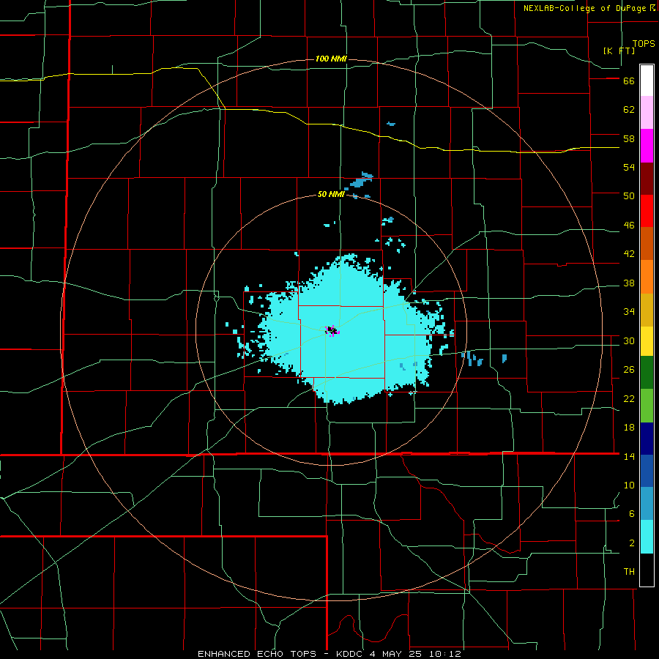Click the 66 value on the scale
The image size is (659, 659).
click(x=629, y=81)
